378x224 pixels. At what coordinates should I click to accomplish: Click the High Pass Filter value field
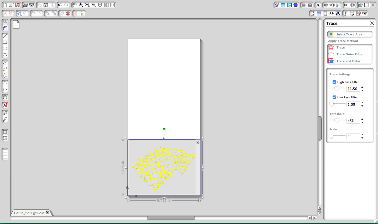pyautogui.click(x=353, y=89)
